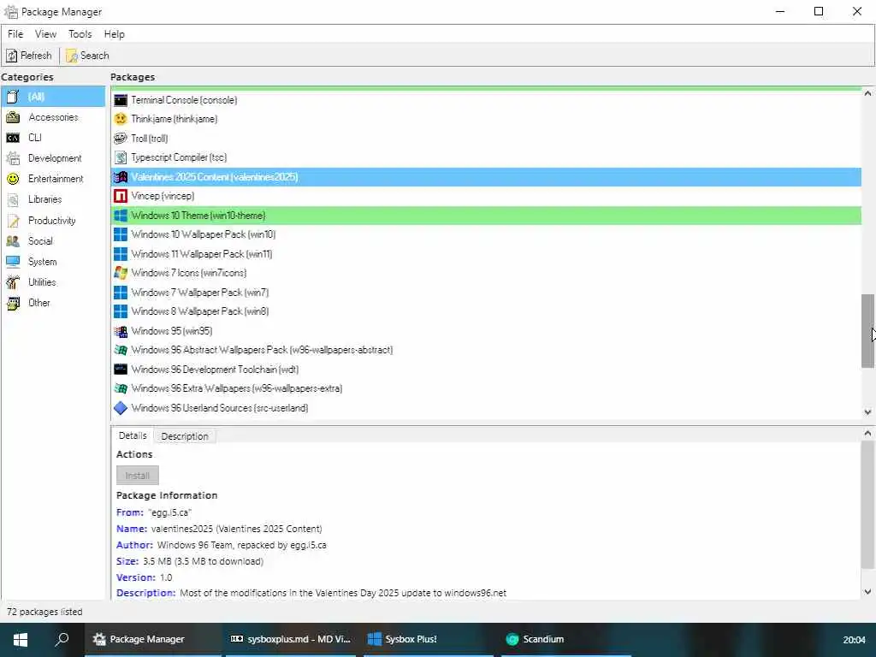The width and height of the screenshot is (876, 657).
Task: Click the taskbar clock showing 20:04
Action: coord(854,640)
